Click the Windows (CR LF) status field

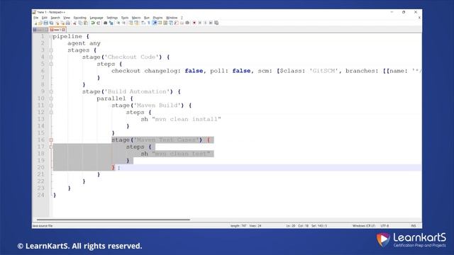364,225
